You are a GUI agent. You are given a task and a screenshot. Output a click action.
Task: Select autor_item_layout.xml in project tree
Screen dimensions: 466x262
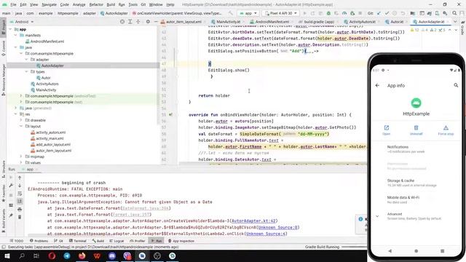coord(54,151)
